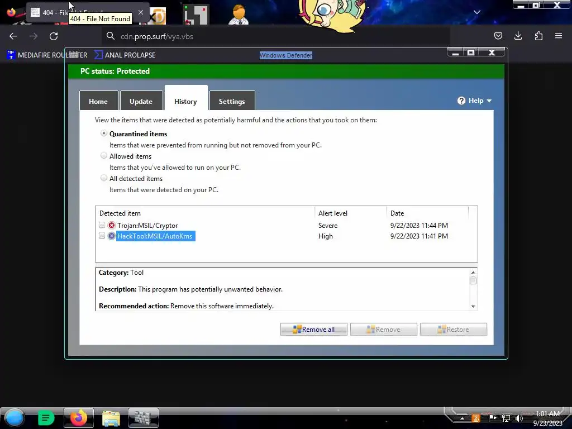This screenshot has width=572, height=429.
Task: Select Quarantined items radio button
Action: pos(104,134)
